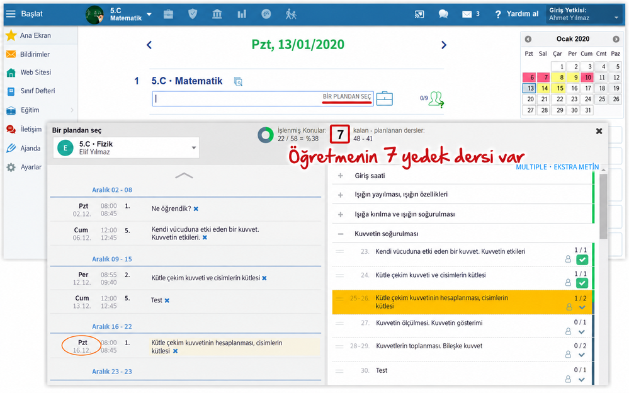Expand the Giriş saati section
This screenshot has height=393, width=629.
point(341,176)
